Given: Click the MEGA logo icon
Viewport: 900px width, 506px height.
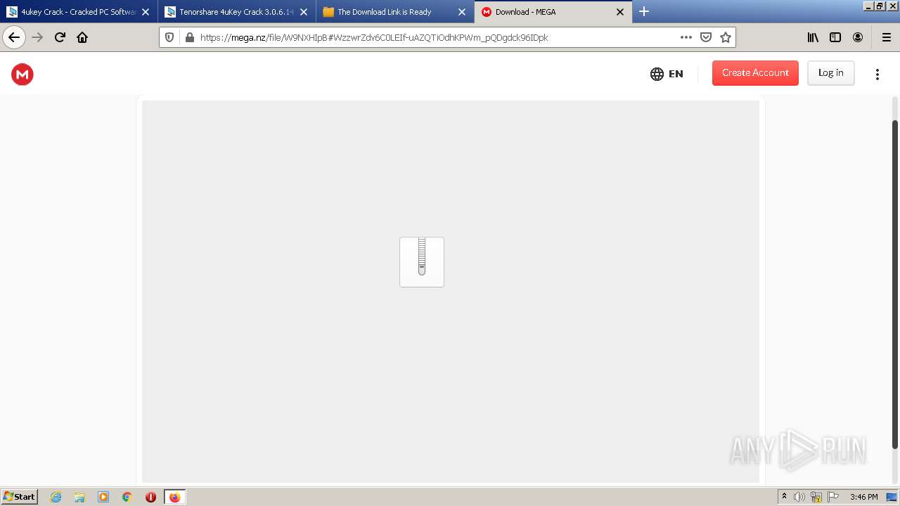Looking at the screenshot, I should coord(22,74).
